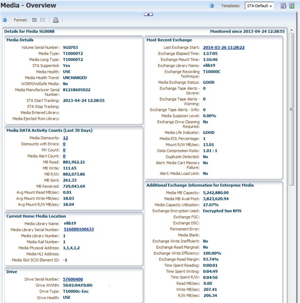Click the Details for Media SG0088 heading
Viewport: 300px width, 303px height.
(29, 31)
